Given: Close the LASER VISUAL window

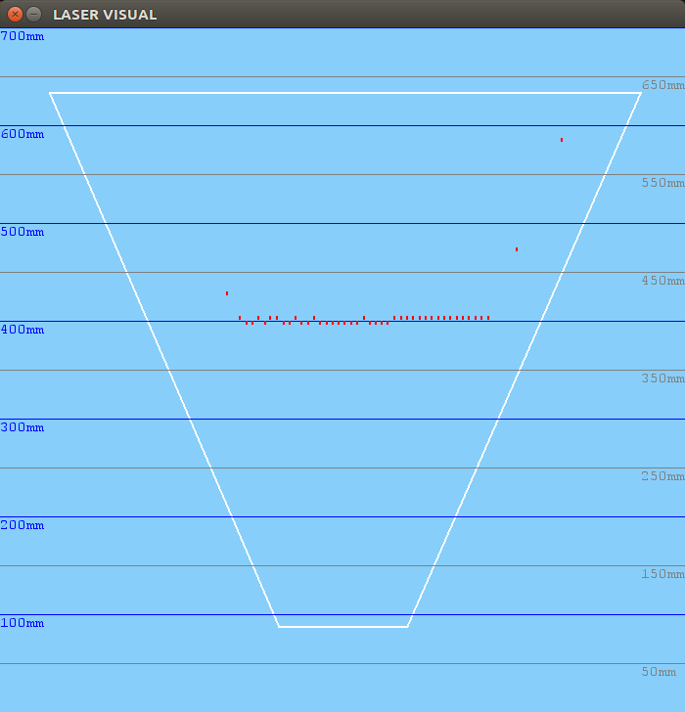Looking at the screenshot, I should (15, 15).
